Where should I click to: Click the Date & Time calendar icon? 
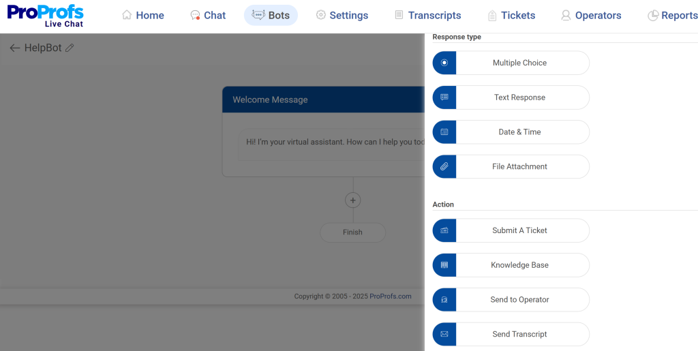(444, 132)
